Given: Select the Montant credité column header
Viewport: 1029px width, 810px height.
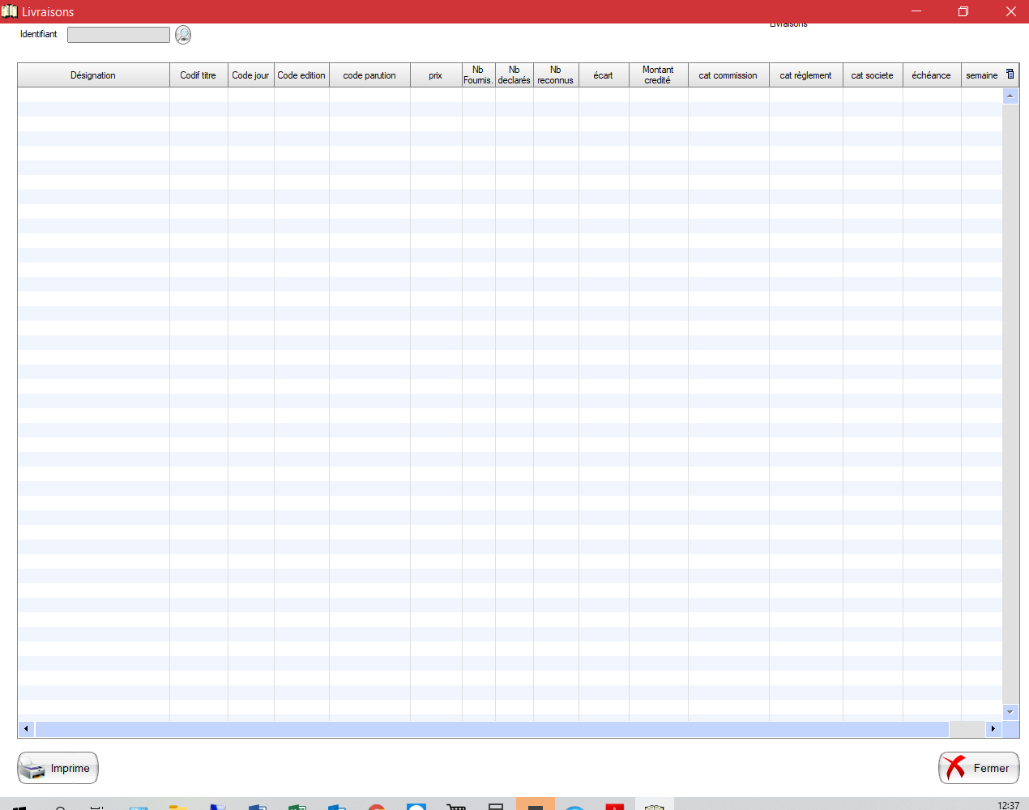Looking at the screenshot, I should 658,75.
